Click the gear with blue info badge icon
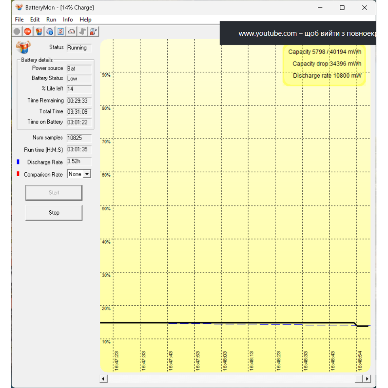This screenshot has height=388, width=388. (x=50, y=31)
